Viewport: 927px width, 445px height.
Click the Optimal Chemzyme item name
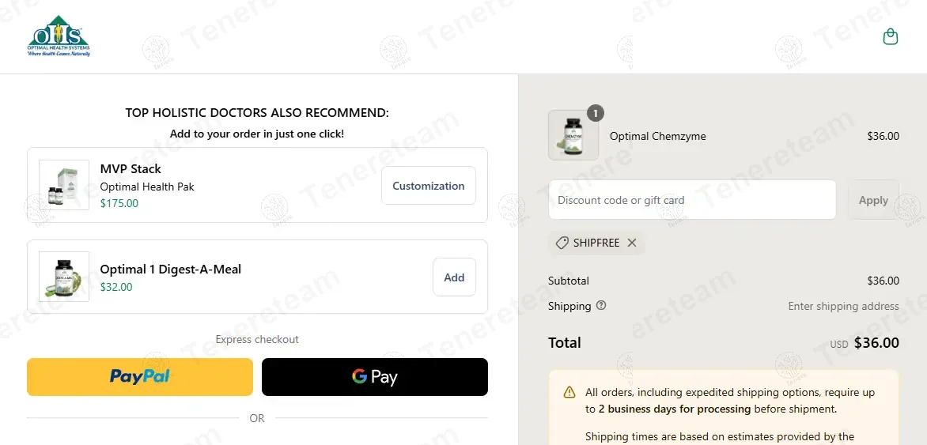point(658,136)
